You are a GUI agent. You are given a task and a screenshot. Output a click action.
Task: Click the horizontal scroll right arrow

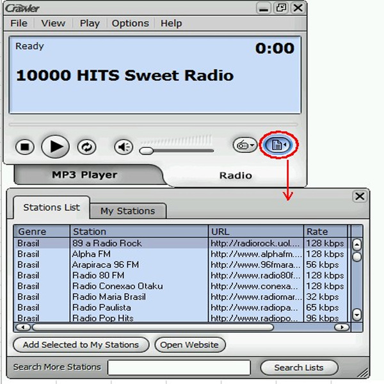tap(342, 327)
